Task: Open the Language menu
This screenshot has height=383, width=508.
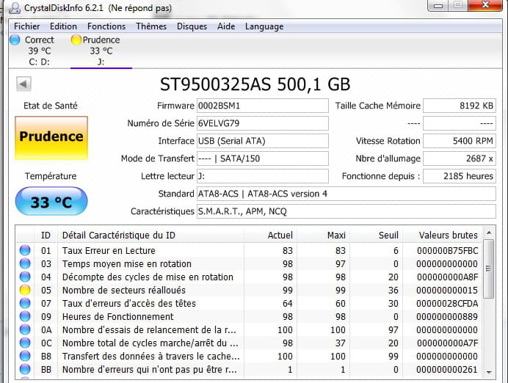Action: coord(264,26)
